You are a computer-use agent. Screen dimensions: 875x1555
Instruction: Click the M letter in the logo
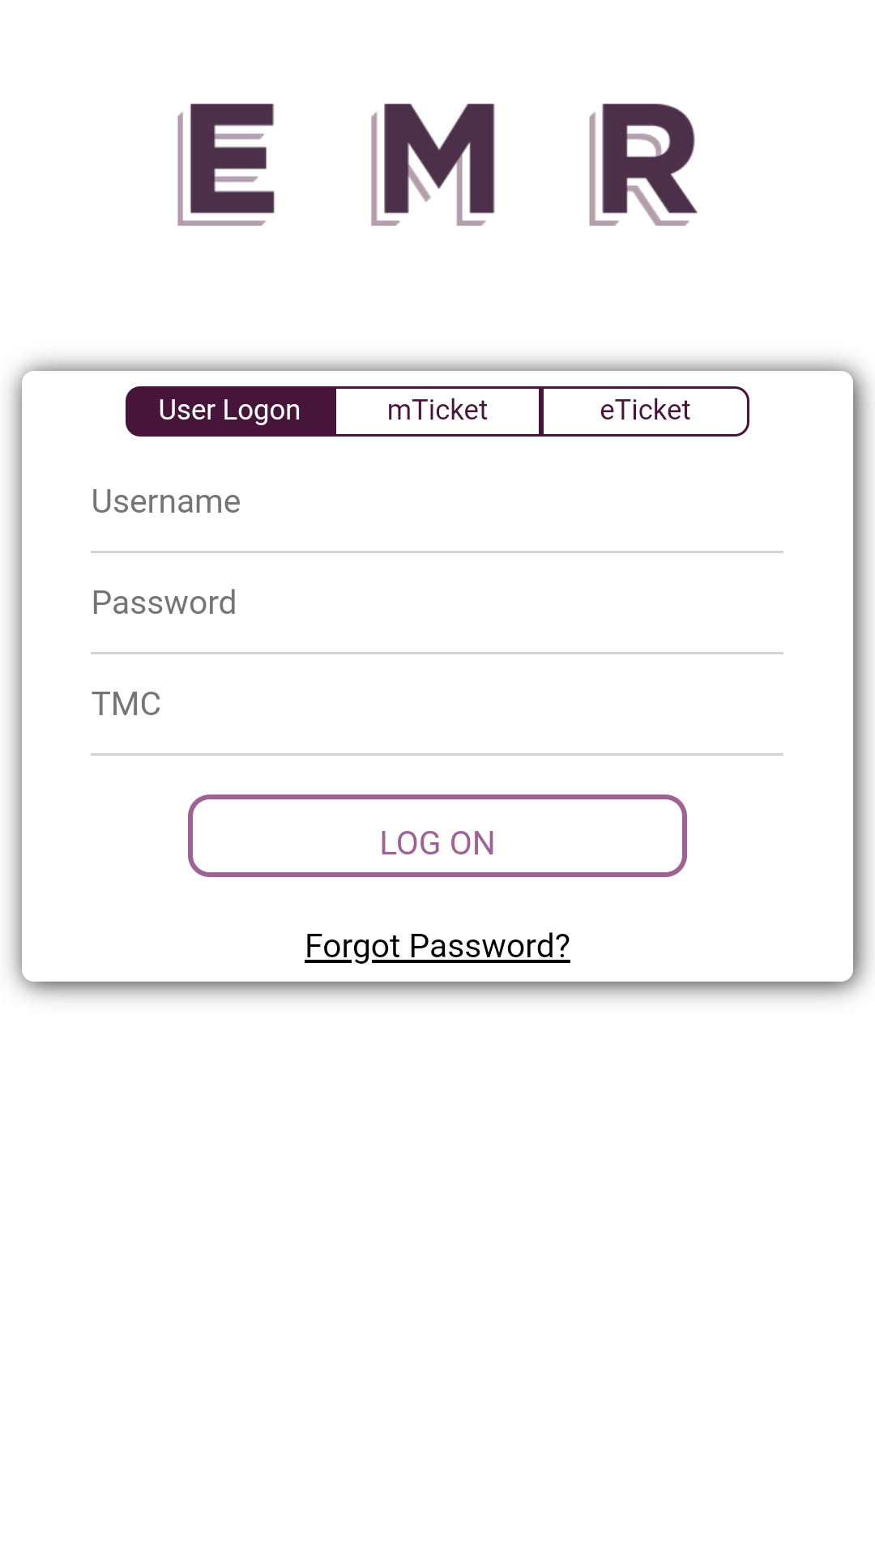pyautogui.click(x=433, y=164)
